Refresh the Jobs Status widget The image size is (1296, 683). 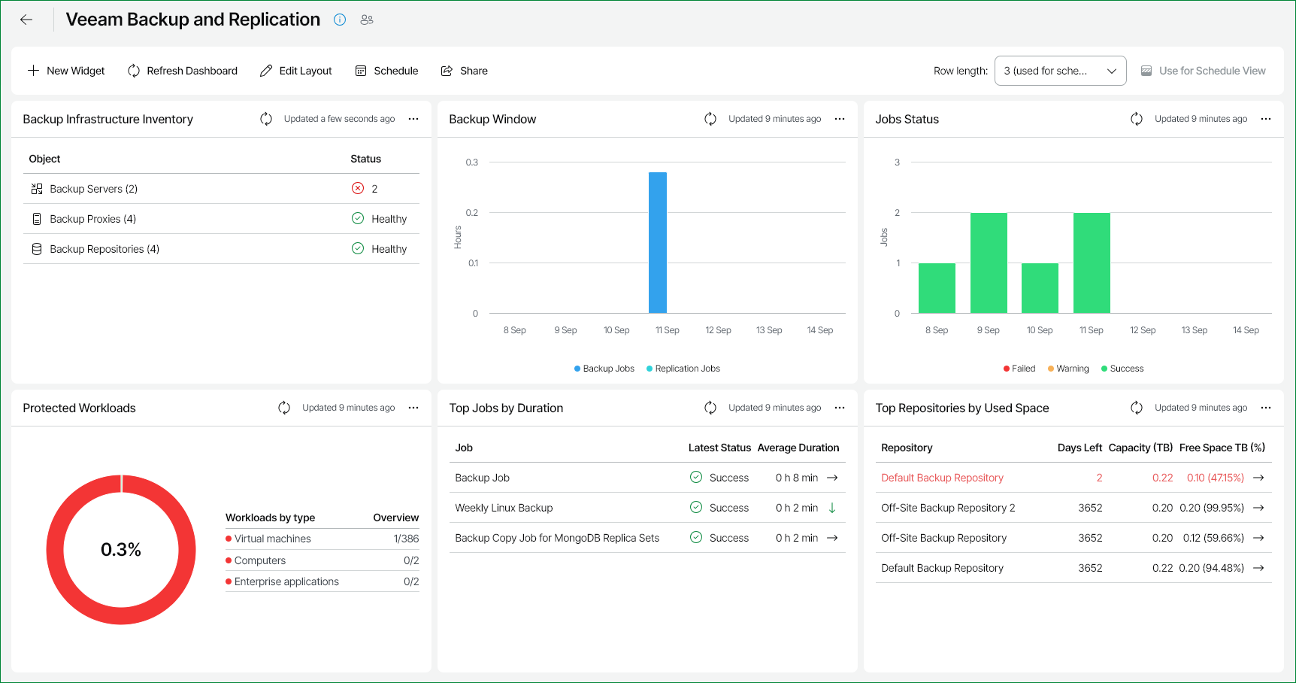(x=1136, y=119)
